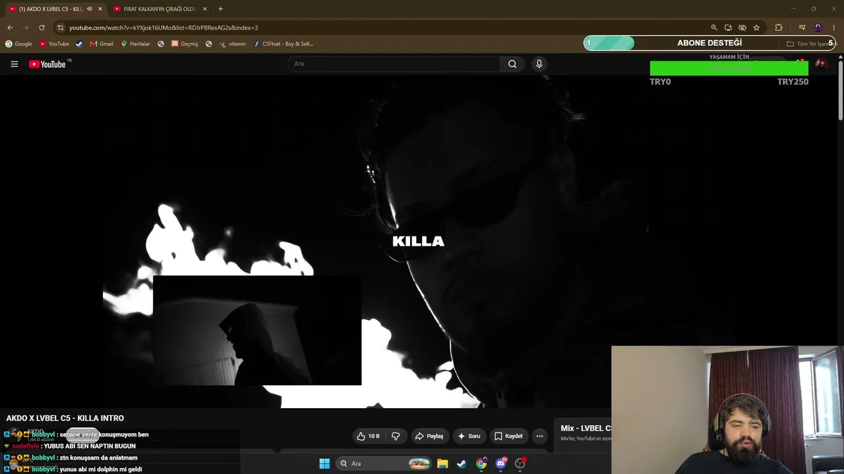
Task: Open media controls in Chrome toolbar
Action: (x=802, y=28)
